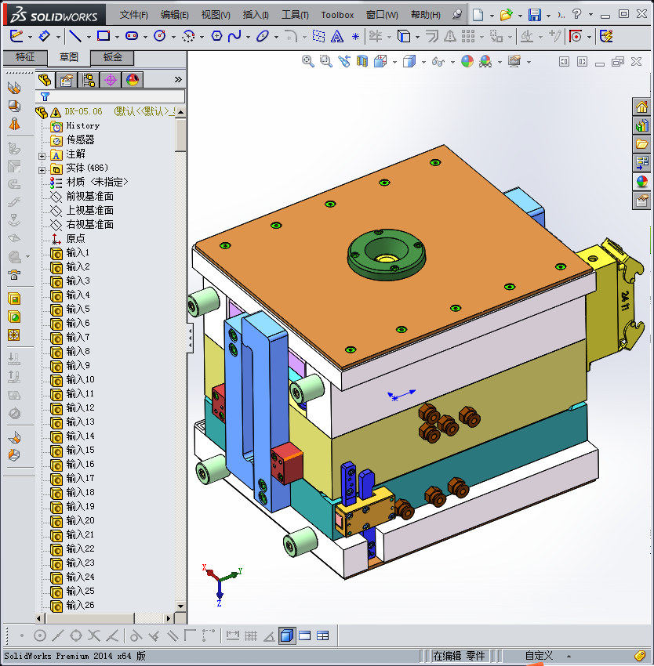Screen dimensions: 654x666
Task: Select the Sketch tool icon
Action: click(x=16, y=36)
